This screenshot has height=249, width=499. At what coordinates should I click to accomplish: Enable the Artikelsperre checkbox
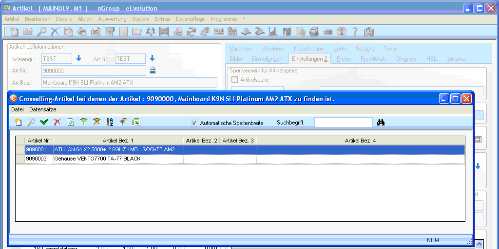point(235,80)
